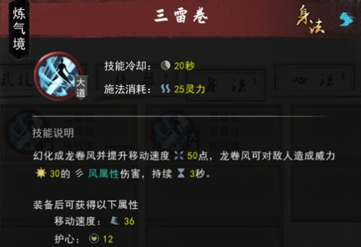Screen dimensions: 361x247
Task: Click the 技能说明 section heading
Action: click(53, 133)
